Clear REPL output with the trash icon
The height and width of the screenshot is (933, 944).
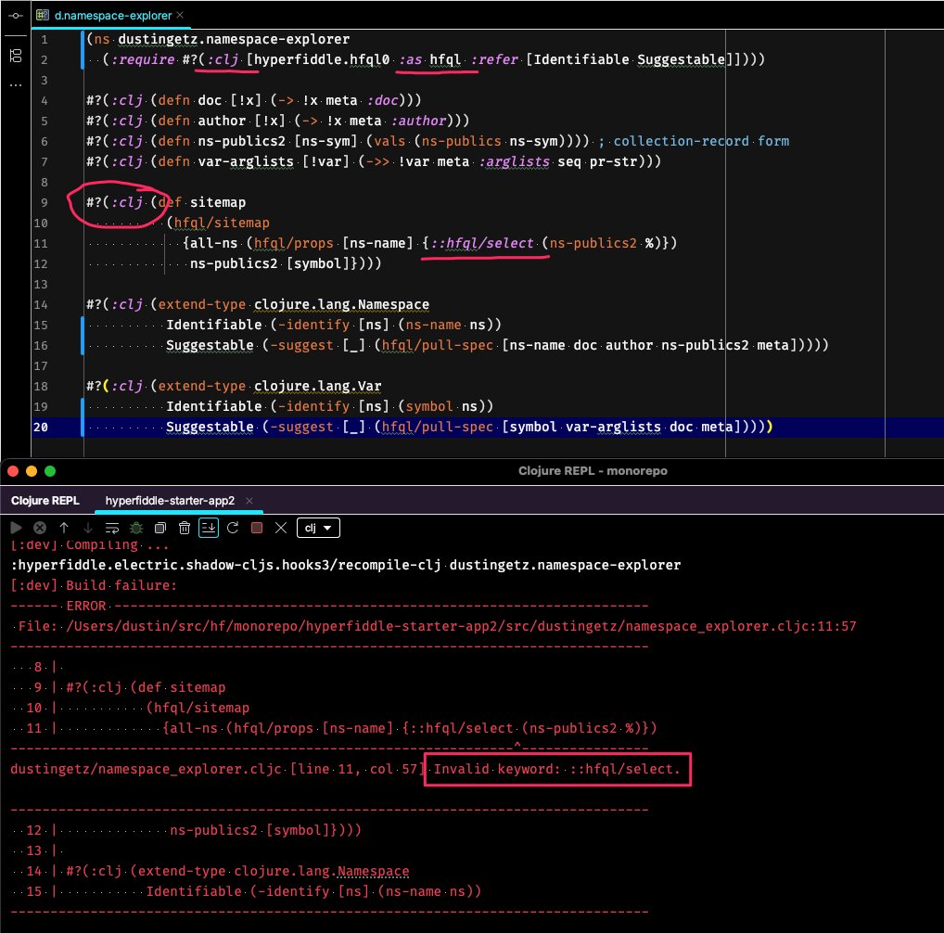pos(185,528)
